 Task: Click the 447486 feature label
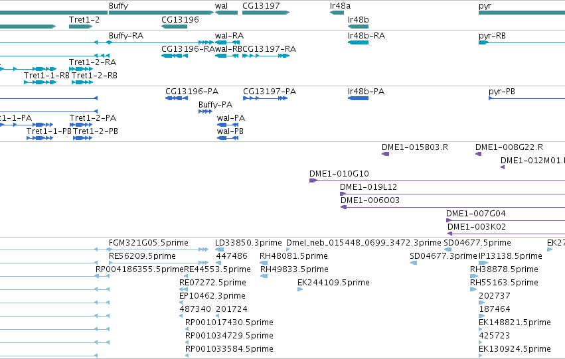[232, 256]
